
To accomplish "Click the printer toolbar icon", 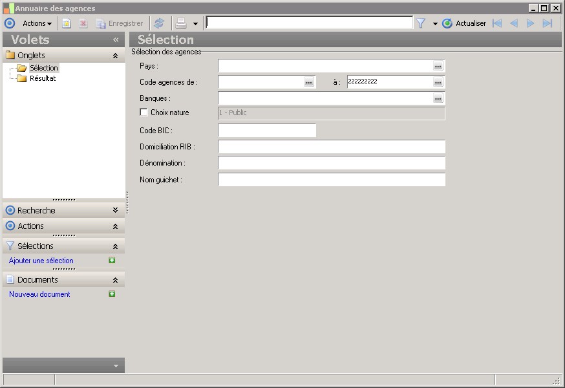I will [181, 23].
